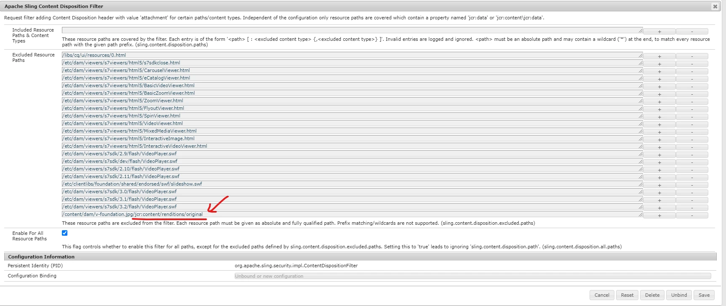Add entry after eCatalogViewer.html row
The image size is (726, 306).
point(659,79)
